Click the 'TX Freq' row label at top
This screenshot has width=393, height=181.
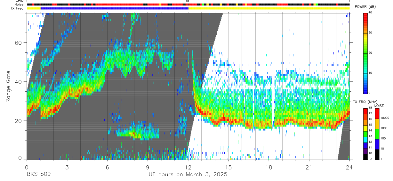[17, 8]
